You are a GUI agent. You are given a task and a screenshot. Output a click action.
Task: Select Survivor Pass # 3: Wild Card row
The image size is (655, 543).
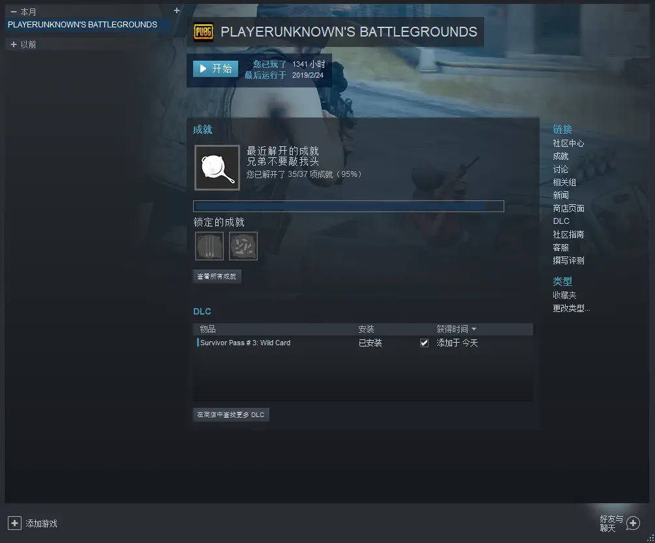[x=363, y=343]
